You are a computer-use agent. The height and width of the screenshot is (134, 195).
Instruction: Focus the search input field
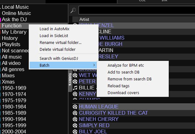click(x=137, y=10)
